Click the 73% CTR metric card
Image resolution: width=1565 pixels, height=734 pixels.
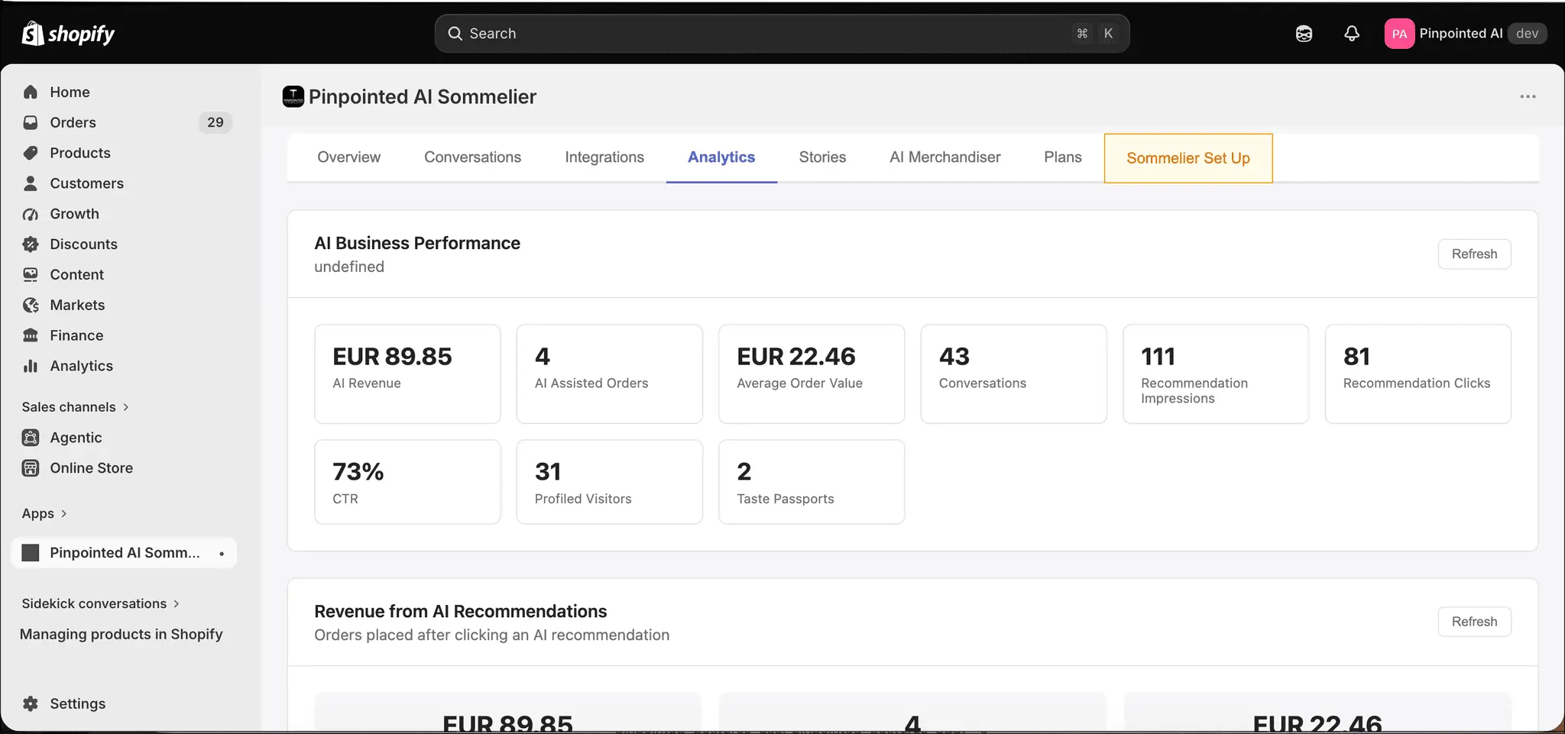pyautogui.click(x=407, y=482)
